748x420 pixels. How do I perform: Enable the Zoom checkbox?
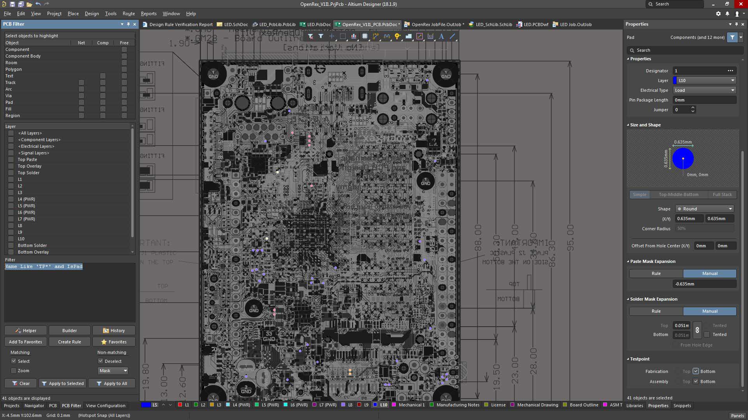tap(14, 371)
